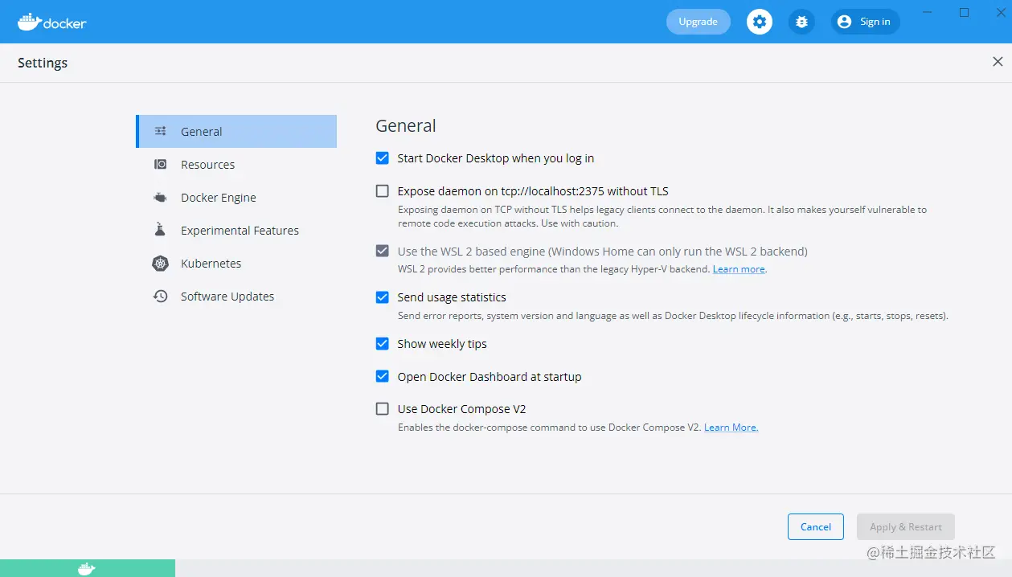Click the Kubernetes wheel icon
This screenshot has height=577, width=1012.
(x=161, y=263)
